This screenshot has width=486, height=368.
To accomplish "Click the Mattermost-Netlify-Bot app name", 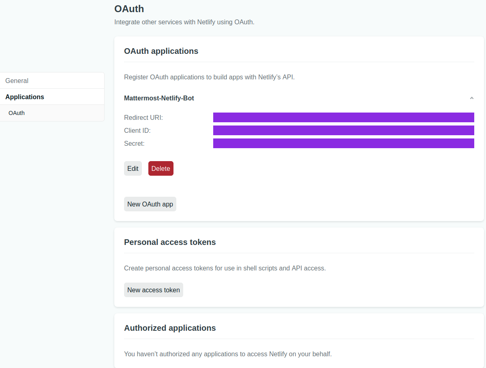I will click(159, 98).
